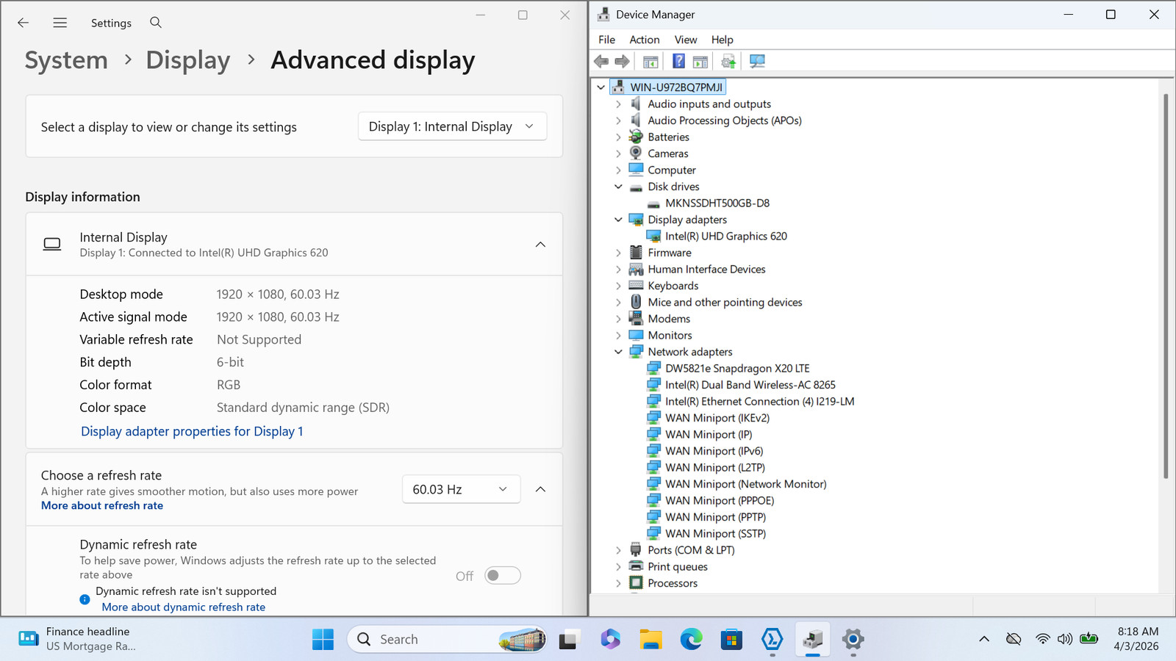
Task: Select Intel(R) Dual Band Wireless-AC 8265
Action: pos(750,385)
